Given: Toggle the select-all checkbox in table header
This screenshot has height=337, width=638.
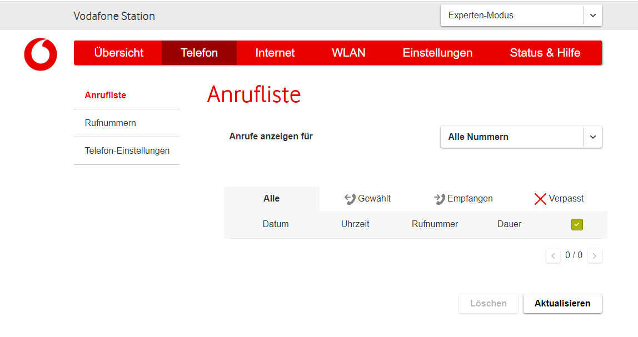Looking at the screenshot, I should point(577,224).
